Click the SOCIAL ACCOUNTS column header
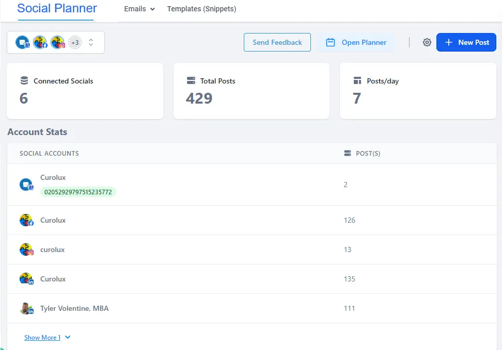The width and height of the screenshot is (502, 350). coord(49,154)
